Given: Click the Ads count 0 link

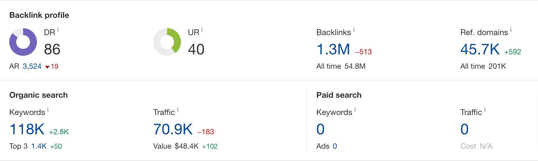Looking at the screenshot, I should point(335,146).
